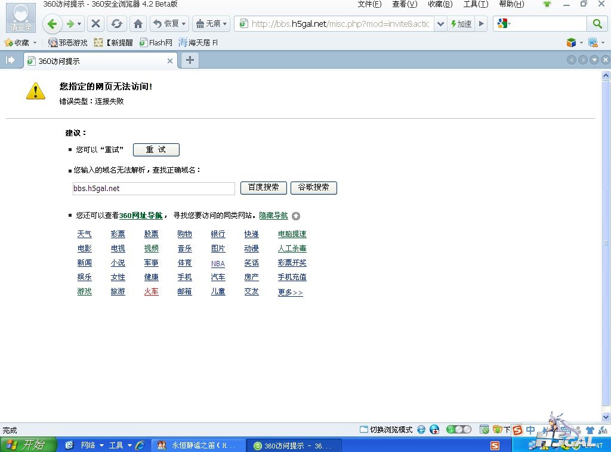Open a new tab with plus button
611x452 pixels.
(x=190, y=60)
